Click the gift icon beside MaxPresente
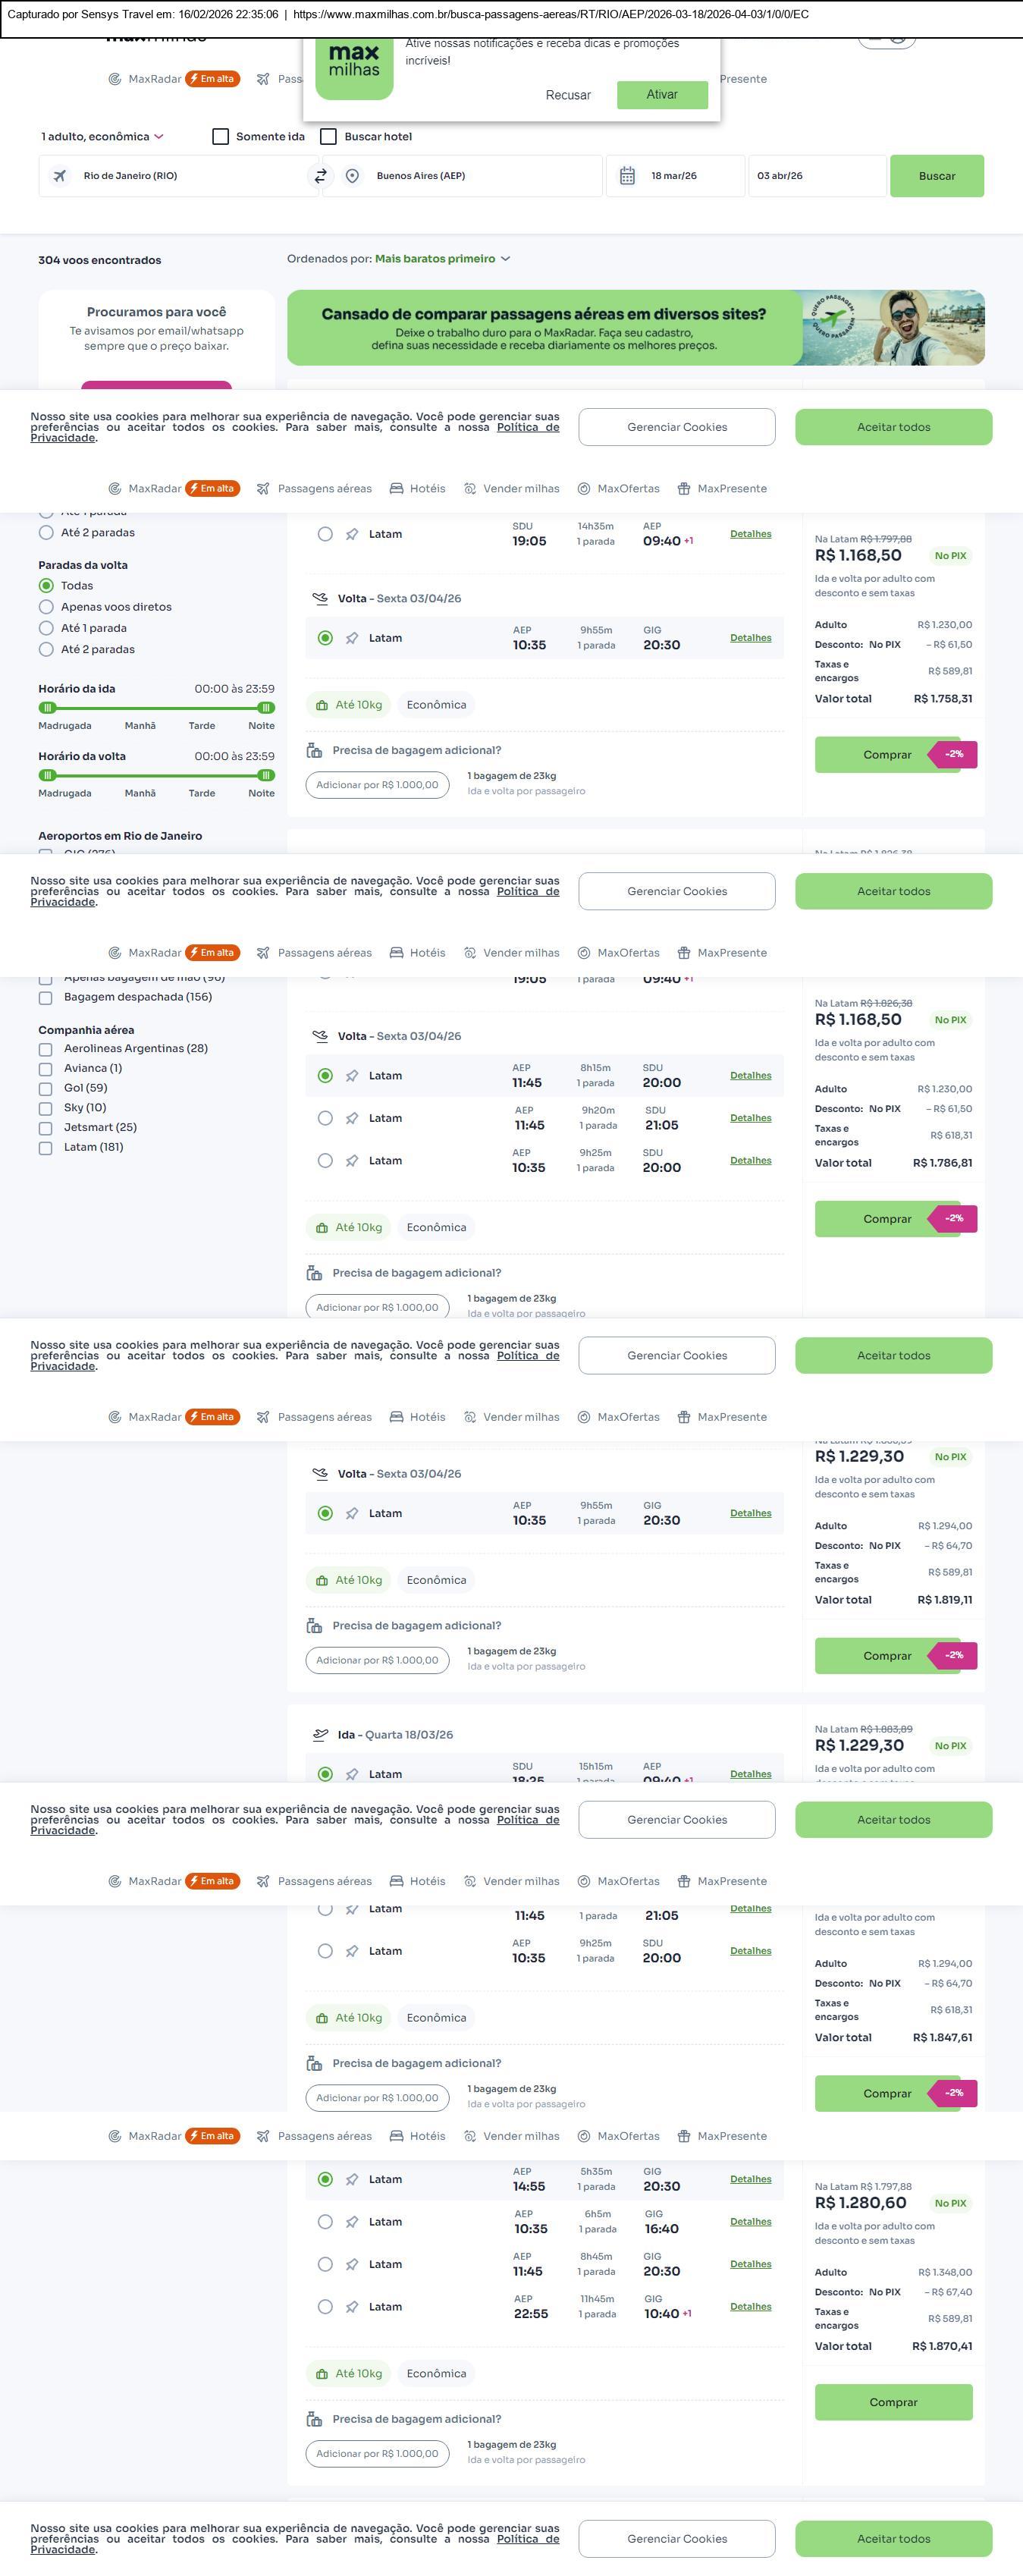This screenshot has width=1023, height=2576. pos(684,489)
